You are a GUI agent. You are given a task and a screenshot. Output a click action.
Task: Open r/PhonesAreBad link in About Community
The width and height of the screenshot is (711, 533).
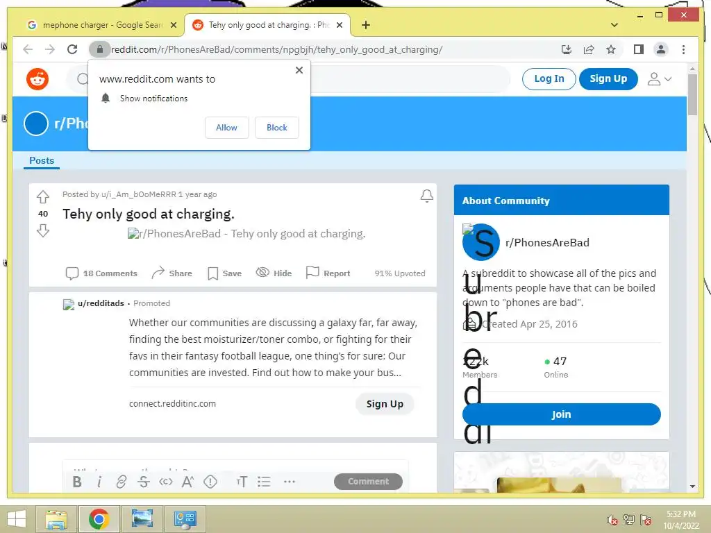(x=547, y=242)
